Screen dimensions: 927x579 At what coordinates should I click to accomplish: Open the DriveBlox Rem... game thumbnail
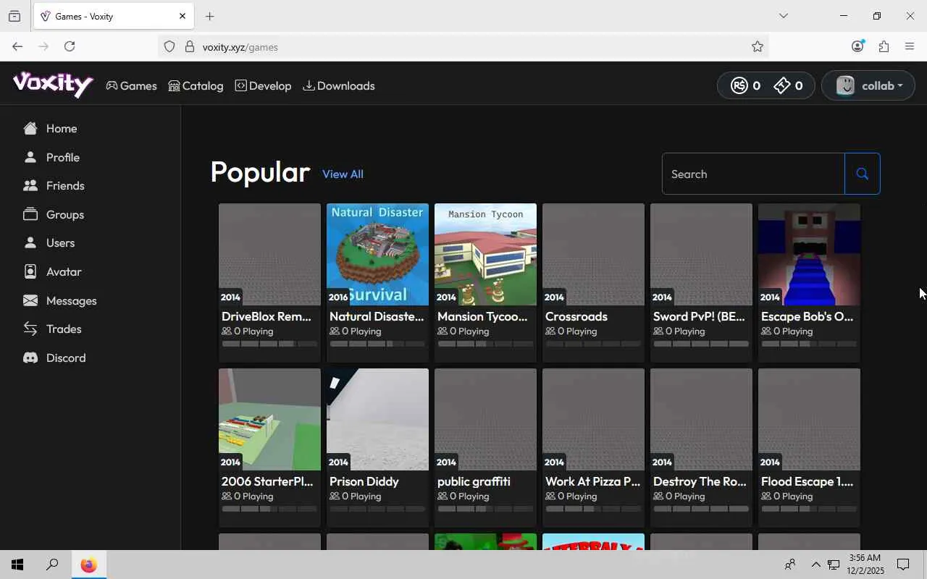pos(269,254)
